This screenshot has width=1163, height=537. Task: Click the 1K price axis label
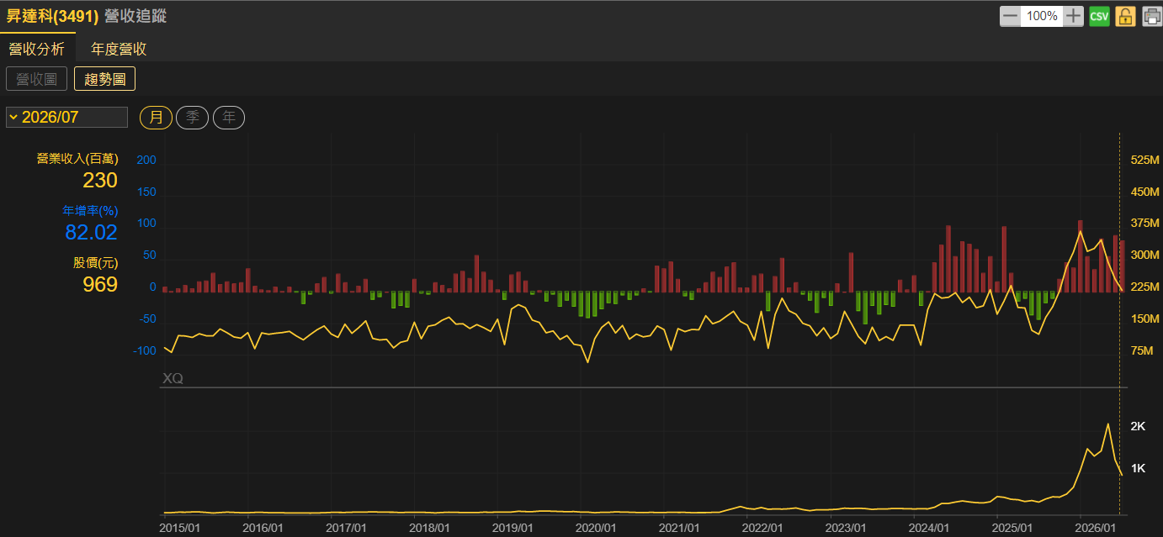1138,468
